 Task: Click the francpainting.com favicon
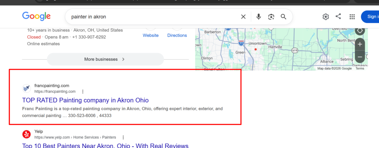point(26,88)
